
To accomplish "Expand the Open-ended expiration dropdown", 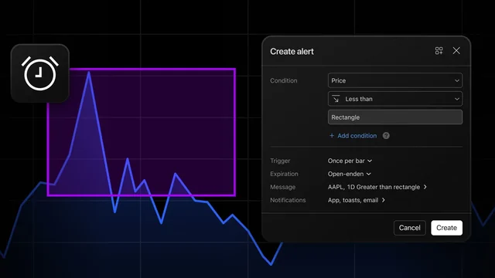I will (349, 174).
